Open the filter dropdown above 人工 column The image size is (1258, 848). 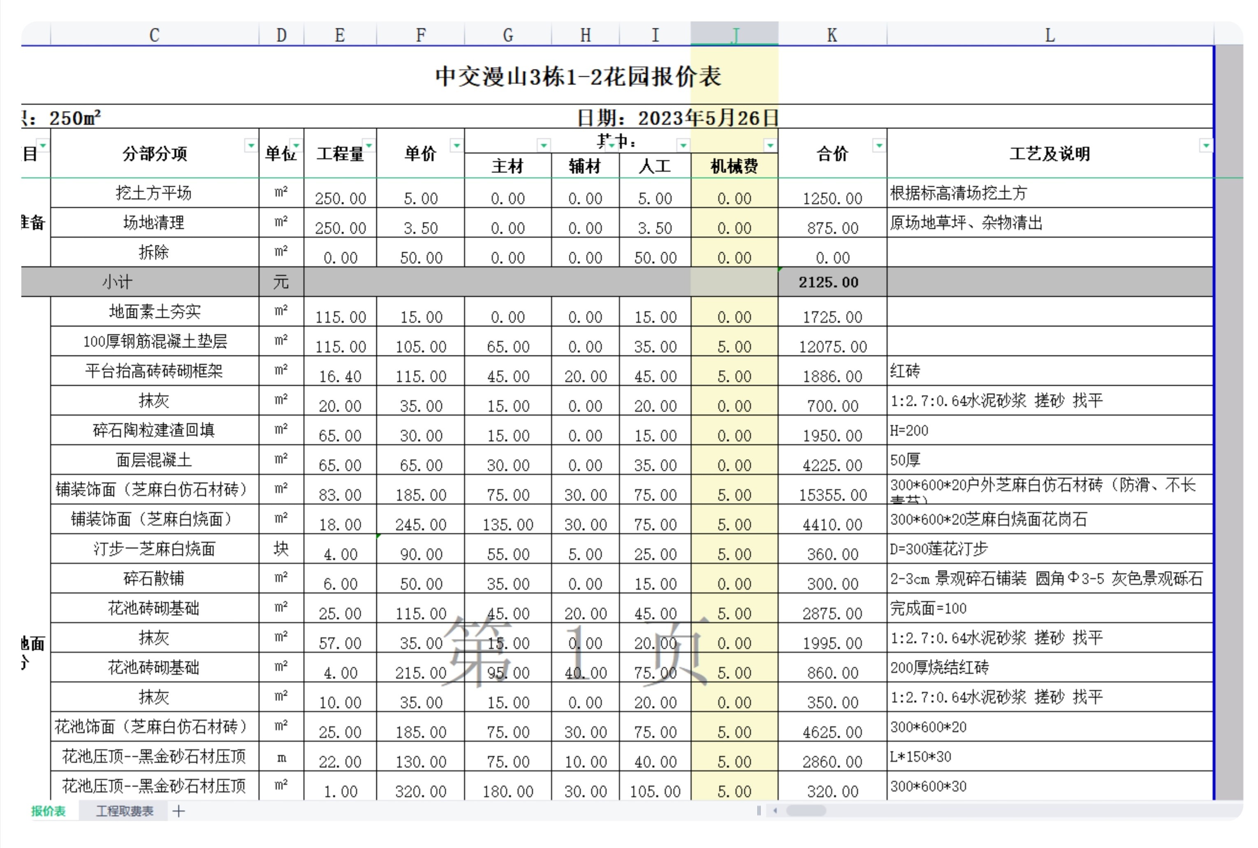pyautogui.click(x=683, y=145)
